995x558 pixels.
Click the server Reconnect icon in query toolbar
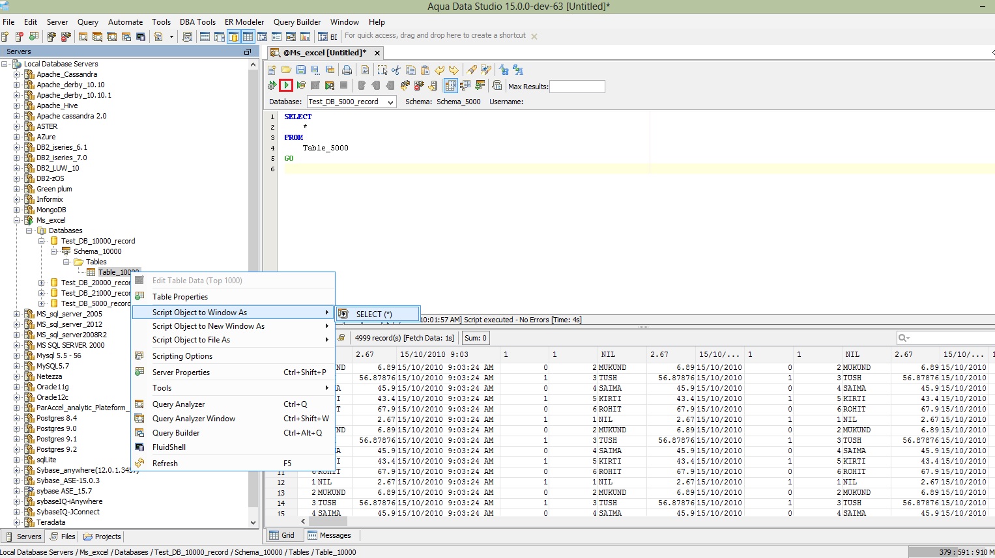pos(405,85)
